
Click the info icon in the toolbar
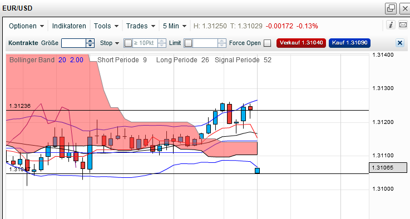click(391, 25)
